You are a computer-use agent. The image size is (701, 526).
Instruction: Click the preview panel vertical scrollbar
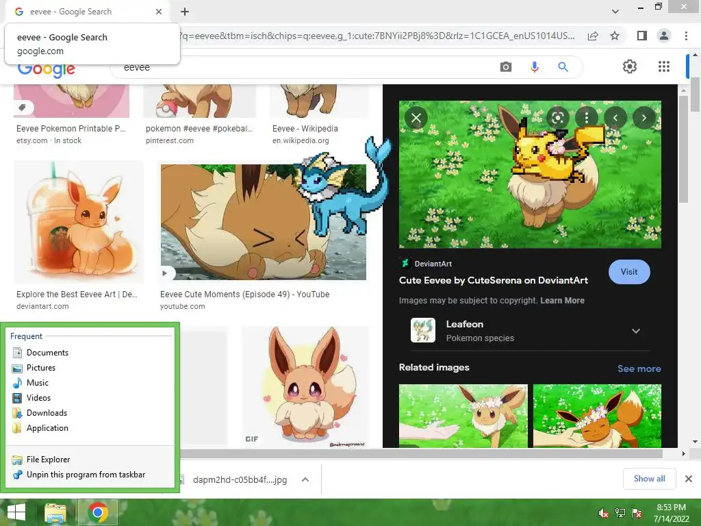(683, 149)
